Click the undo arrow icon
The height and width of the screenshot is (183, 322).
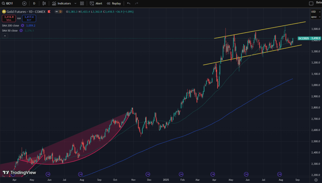pos(129,3)
